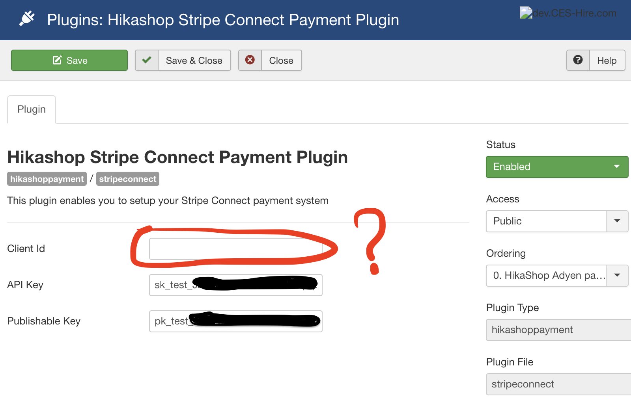Click the Publishable Key input field

tap(235, 321)
